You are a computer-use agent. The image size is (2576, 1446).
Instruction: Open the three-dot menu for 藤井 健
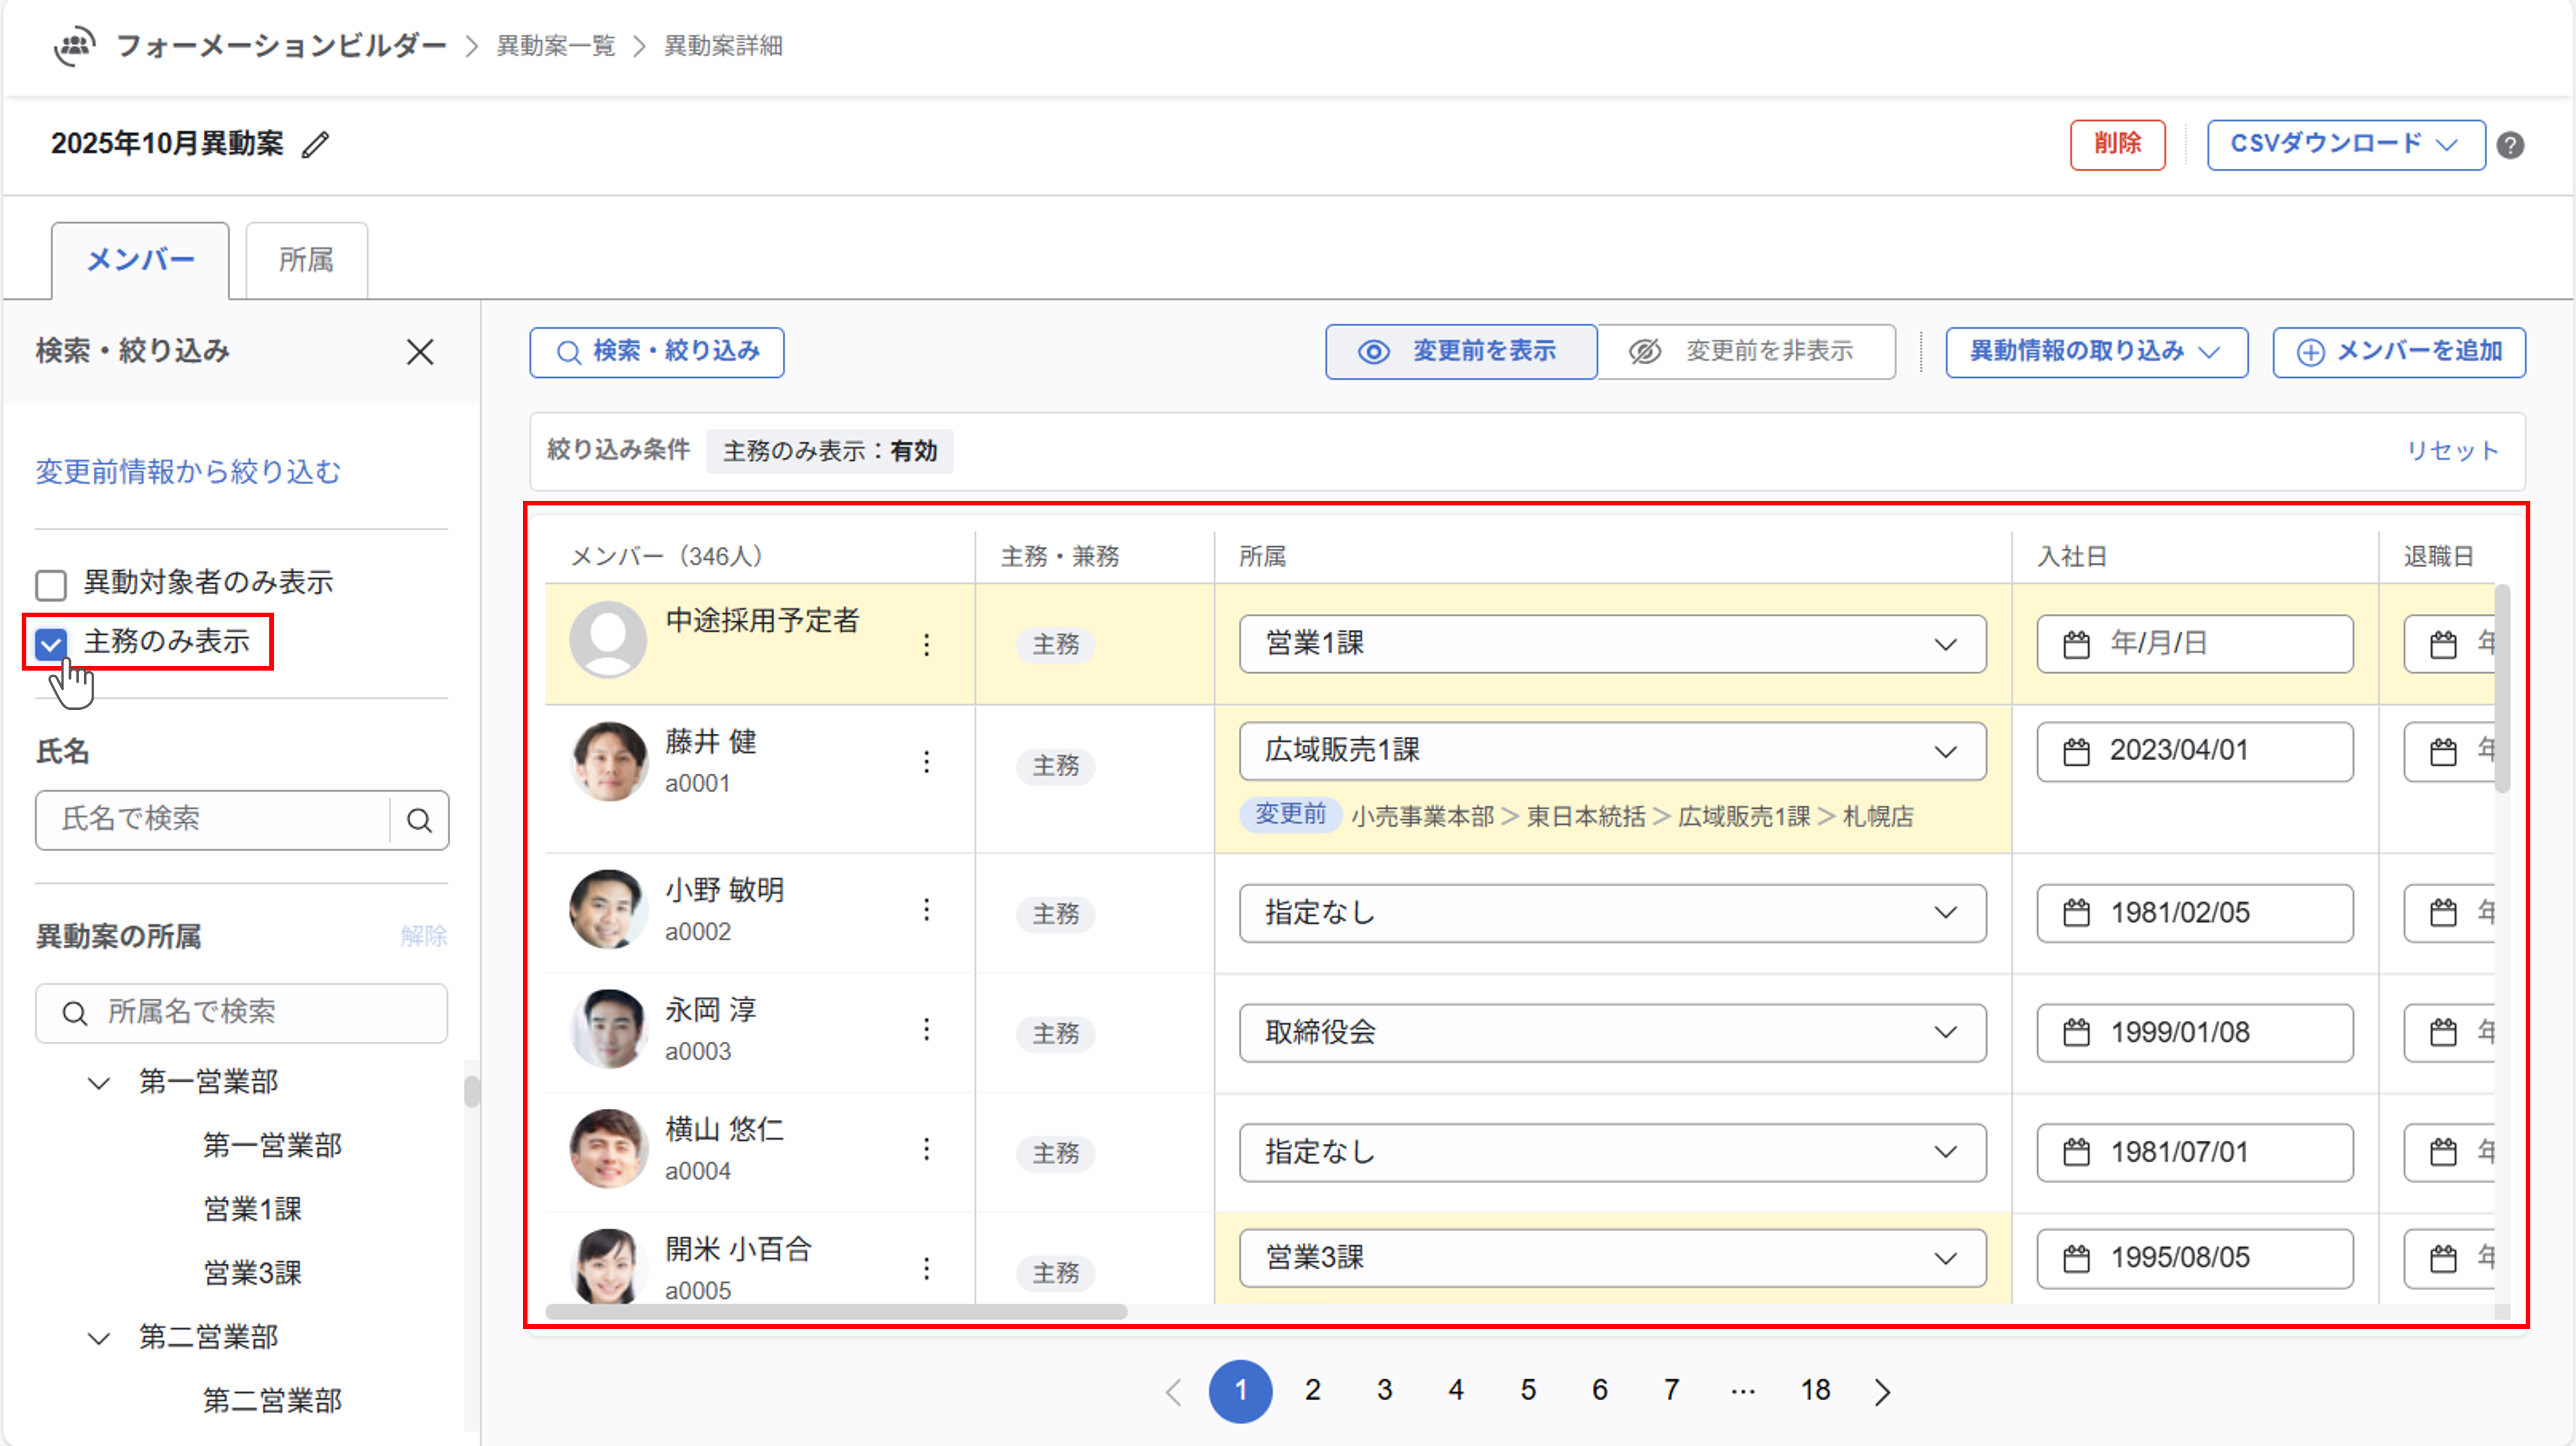click(927, 763)
